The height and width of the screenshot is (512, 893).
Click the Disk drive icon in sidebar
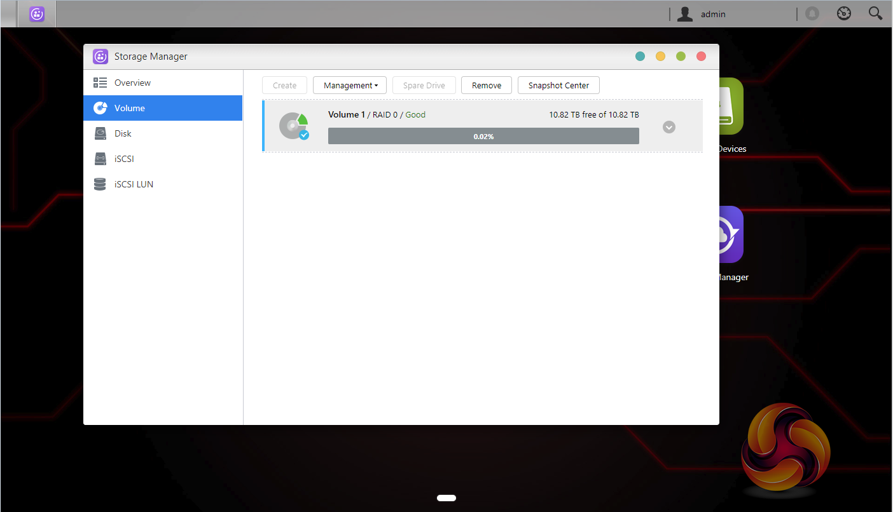click(100, 133)
